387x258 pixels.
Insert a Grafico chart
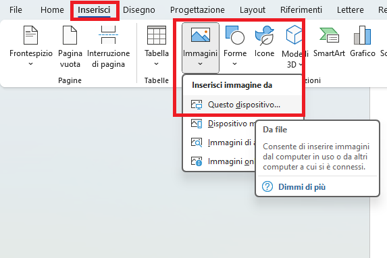[362, 41]
